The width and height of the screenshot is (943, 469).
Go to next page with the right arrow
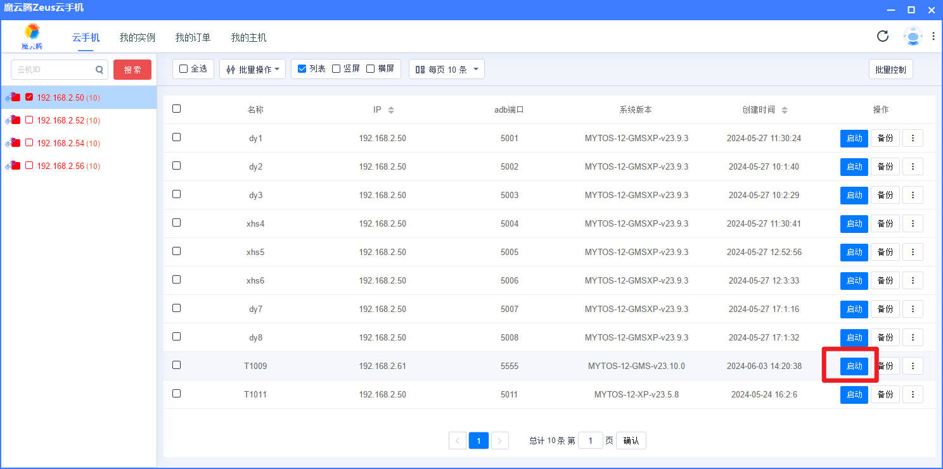point(500,441)
